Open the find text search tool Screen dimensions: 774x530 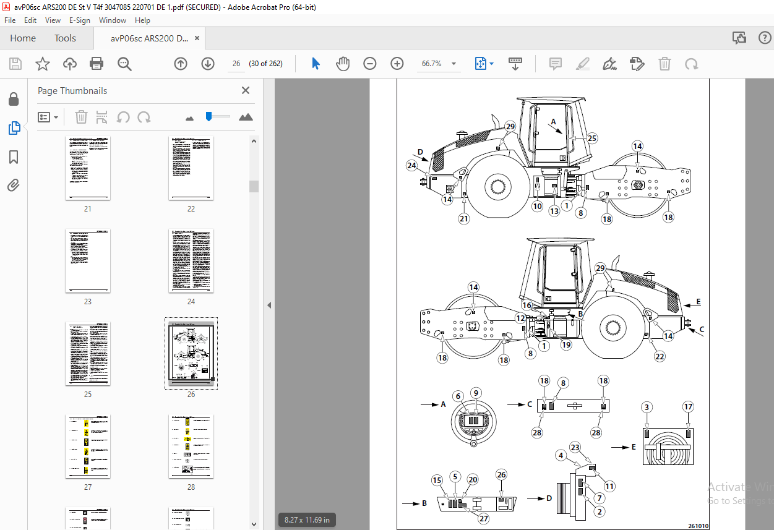tap(124, 64)
